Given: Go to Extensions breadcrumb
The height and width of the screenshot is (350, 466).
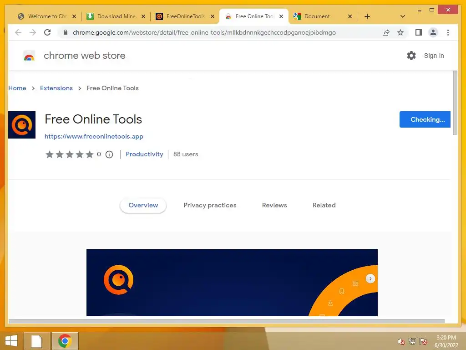Looking at the screenshot, I should point(56,88).
